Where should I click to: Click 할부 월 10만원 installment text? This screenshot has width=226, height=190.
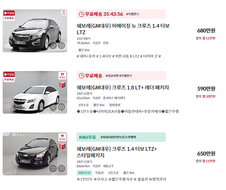[205, 96]
